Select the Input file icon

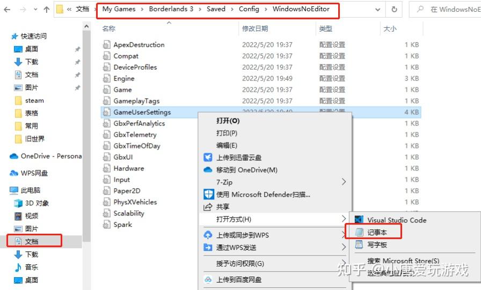(106, 180)
